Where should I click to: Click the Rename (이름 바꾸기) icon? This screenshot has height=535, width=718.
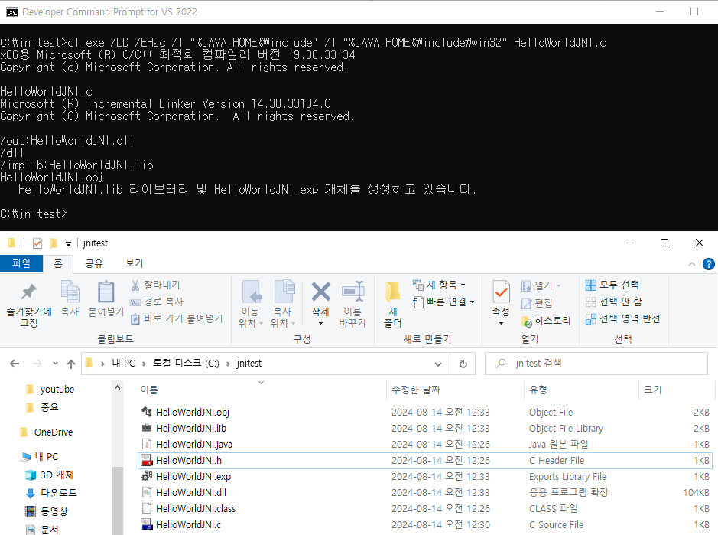tap(353, 292)
